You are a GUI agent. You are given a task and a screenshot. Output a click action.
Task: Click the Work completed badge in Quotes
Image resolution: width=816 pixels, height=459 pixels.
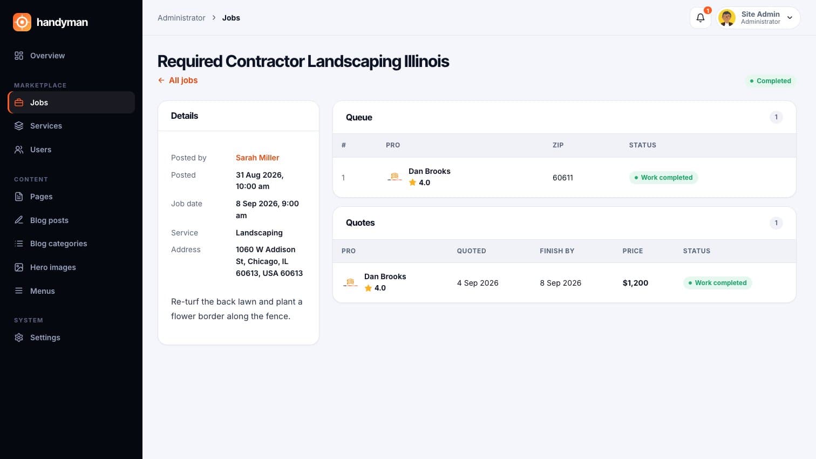click(717, 283)
